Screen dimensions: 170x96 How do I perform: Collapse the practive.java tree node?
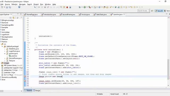click(x=5, y=54)
